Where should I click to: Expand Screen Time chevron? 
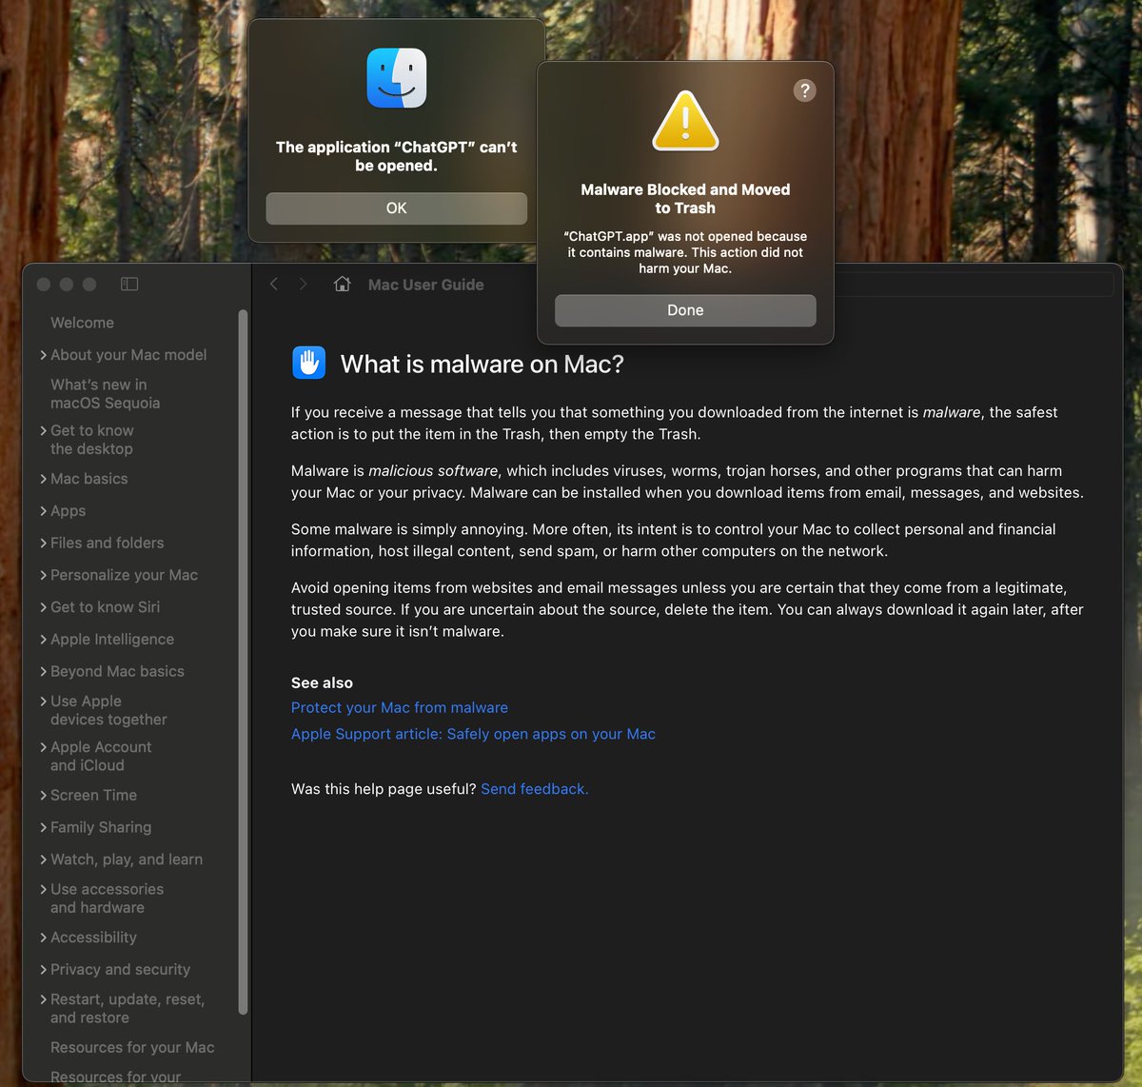(44, 796)
